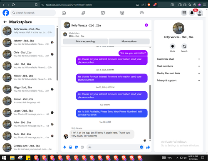The image size is (208, 161).
Task: Click Mark as pending button
Action: click(x=85, y=41)
